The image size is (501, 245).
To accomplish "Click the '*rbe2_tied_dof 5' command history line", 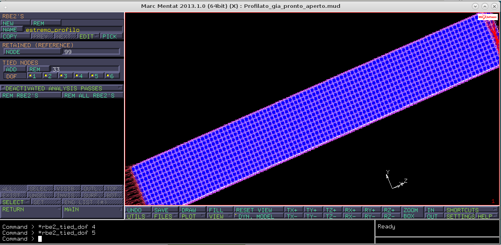I will (49, 233).
